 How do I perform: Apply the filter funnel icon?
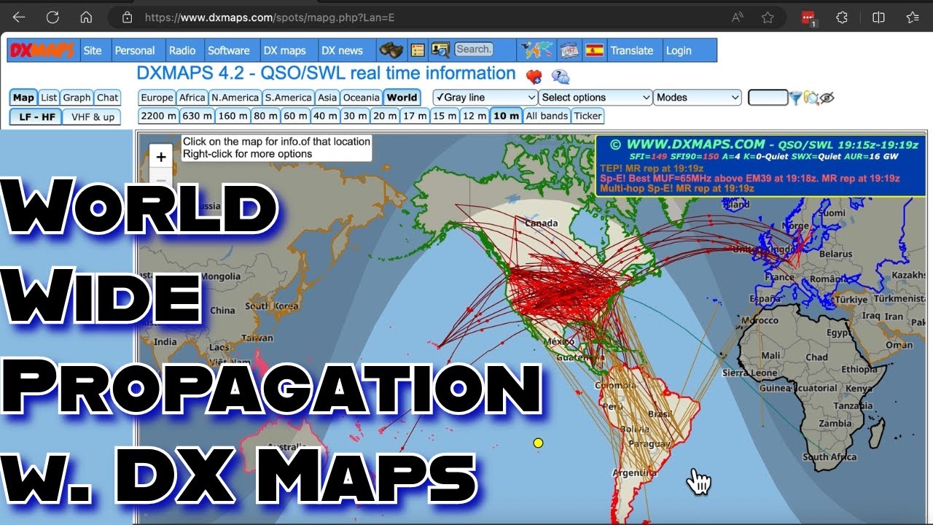tap(795, 98)
